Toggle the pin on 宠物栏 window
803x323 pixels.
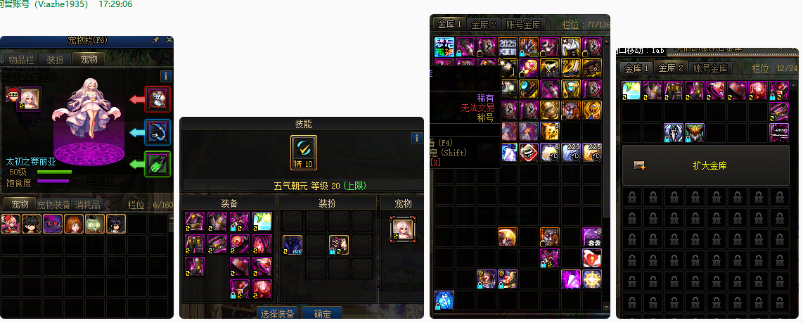[156, 40]
